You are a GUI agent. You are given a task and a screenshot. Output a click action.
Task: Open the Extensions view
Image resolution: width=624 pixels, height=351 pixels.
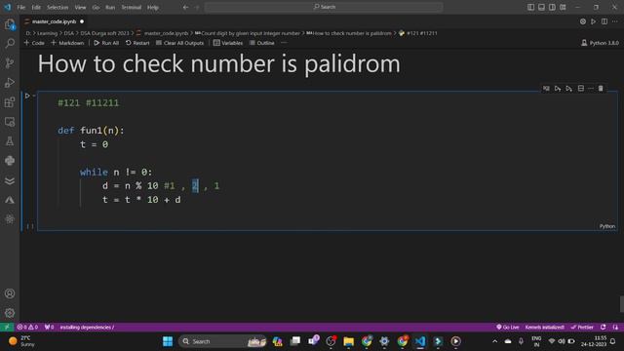(x=10, y=102)
